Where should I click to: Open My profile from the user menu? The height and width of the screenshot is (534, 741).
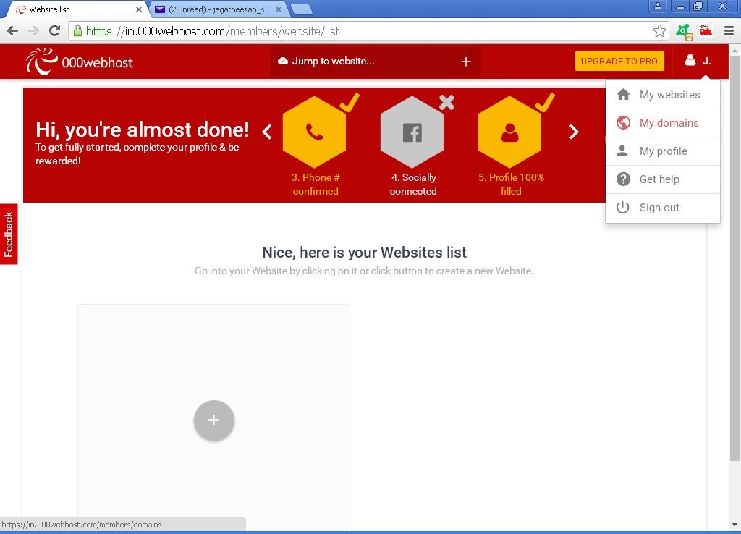(x=663, y=151)
